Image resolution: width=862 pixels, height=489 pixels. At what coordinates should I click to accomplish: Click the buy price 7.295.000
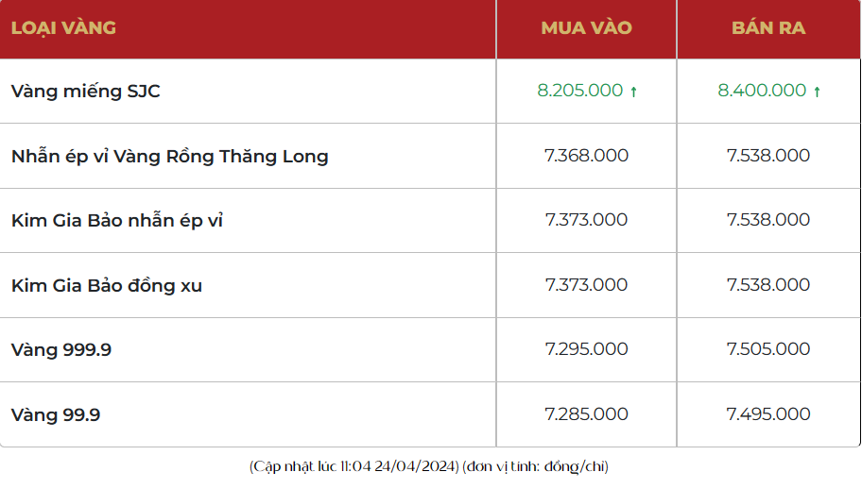click(587, 349)
